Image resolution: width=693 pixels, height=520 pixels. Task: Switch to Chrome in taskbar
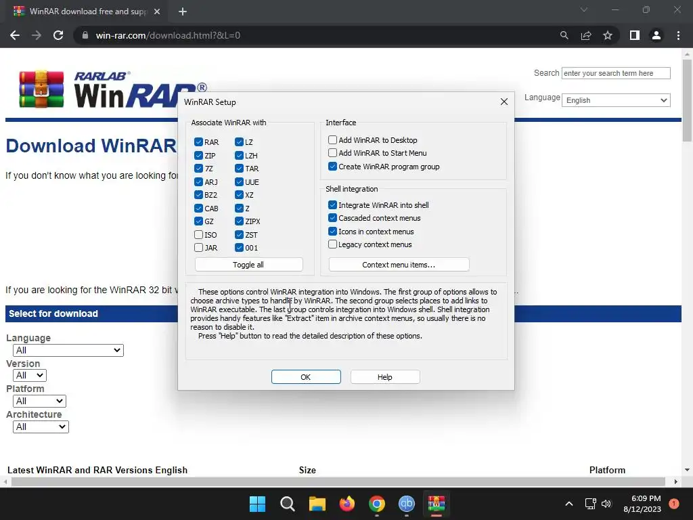(x=376, y=504)
